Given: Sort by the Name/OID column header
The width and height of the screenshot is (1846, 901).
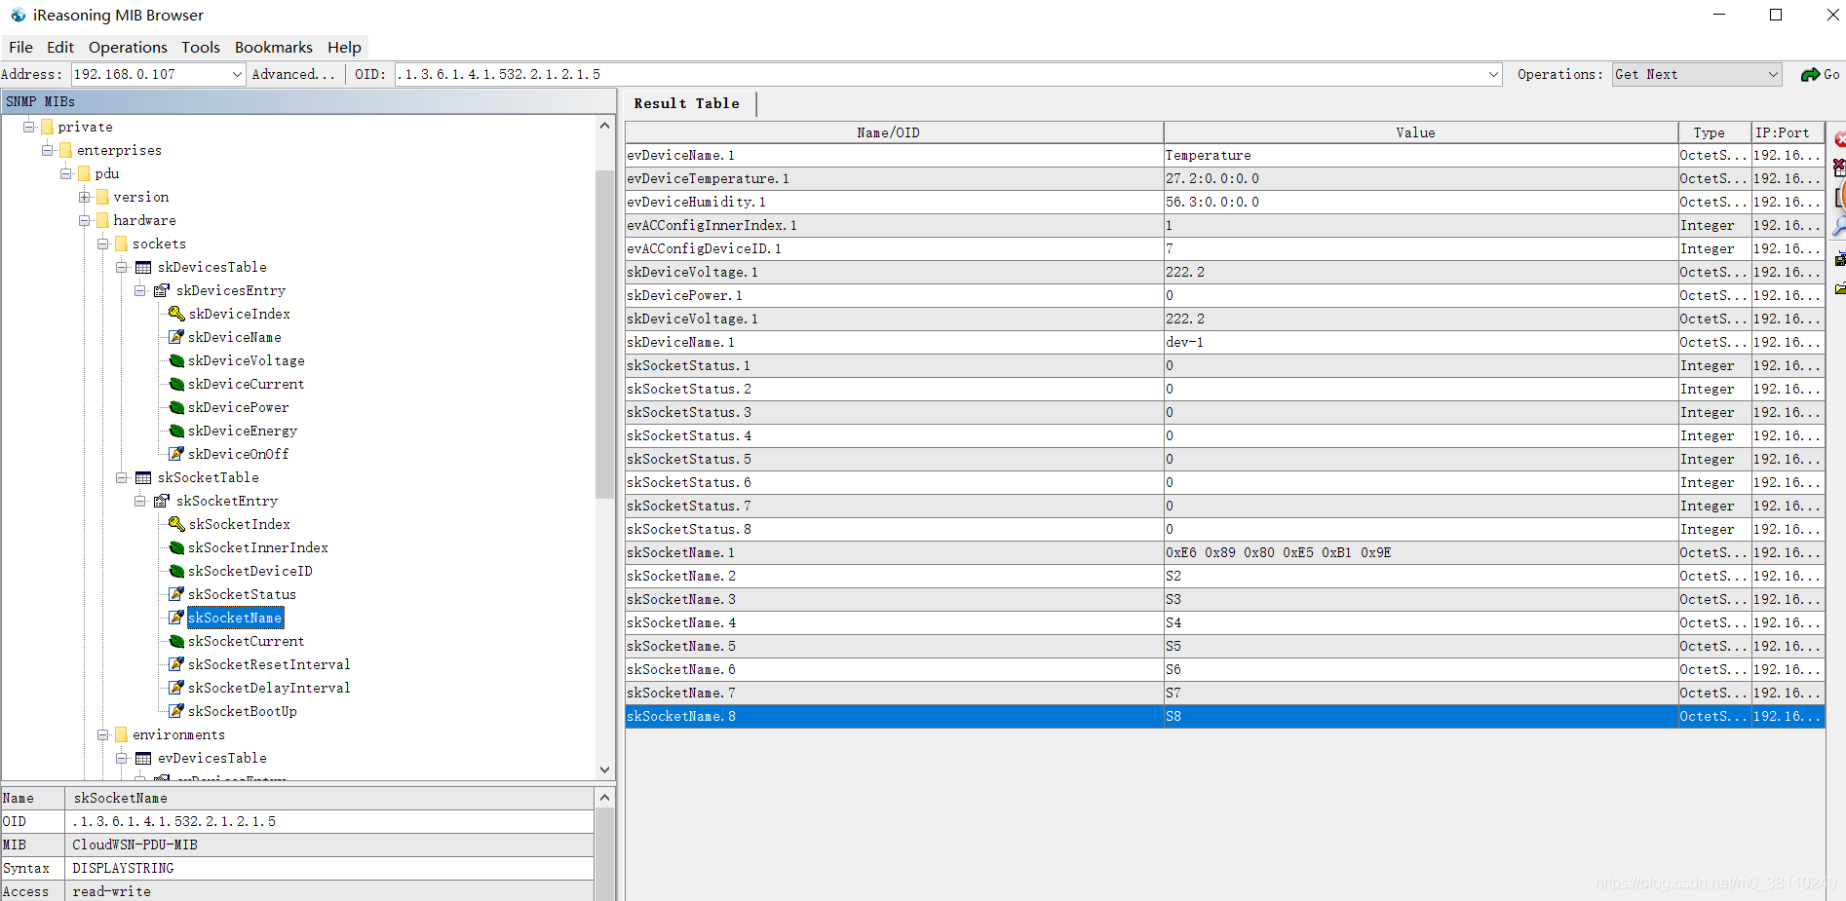Looking at the screenshot, I should click(x=894, y=132).
